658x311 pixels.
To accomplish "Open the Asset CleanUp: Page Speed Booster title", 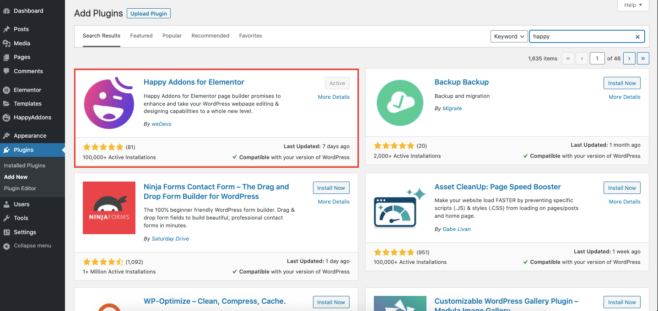I will [498, 187].
